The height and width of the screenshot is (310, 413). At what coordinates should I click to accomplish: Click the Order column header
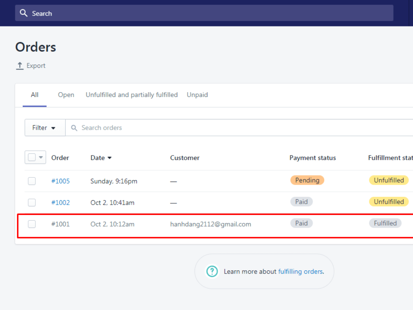point(60,157)
